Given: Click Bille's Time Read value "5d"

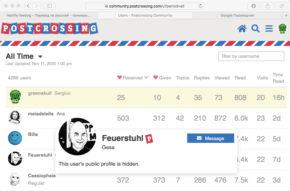Looking at the screenshot, I should tap(277, 139).
